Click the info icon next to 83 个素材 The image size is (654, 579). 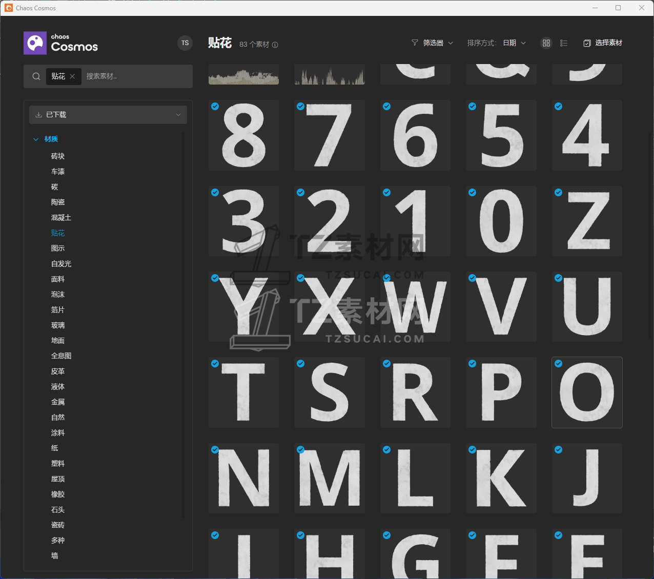(x=275, y=45)
